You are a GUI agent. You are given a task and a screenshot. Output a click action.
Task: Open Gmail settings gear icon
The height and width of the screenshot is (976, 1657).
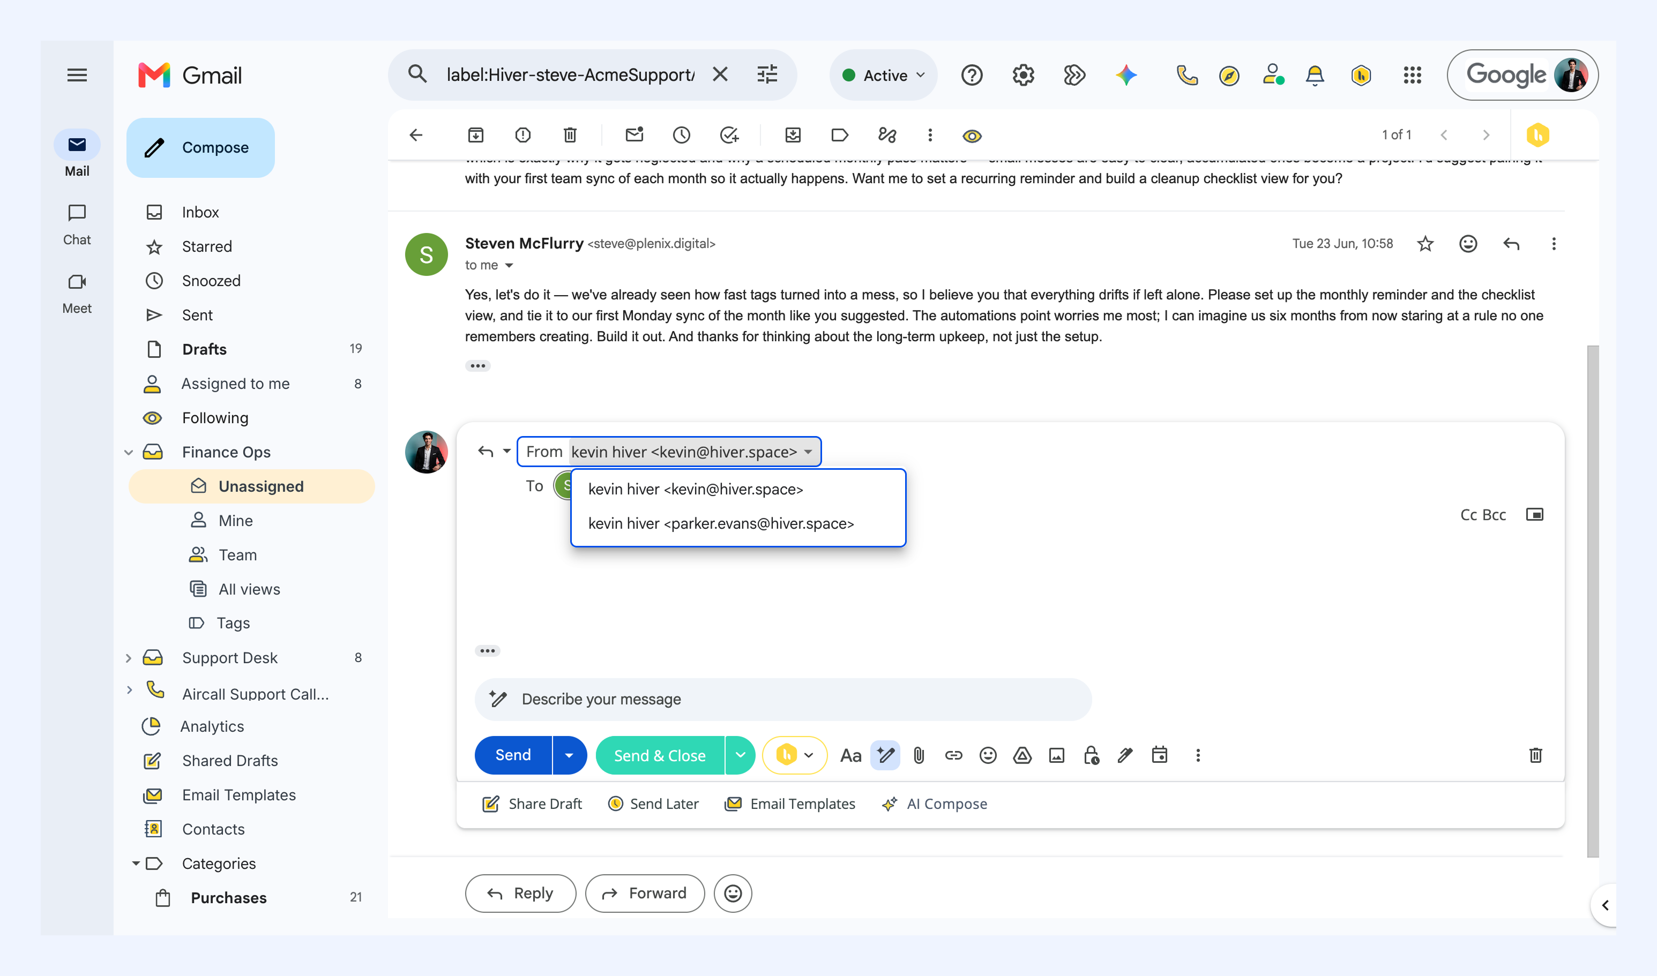(x=1023, y=75)
